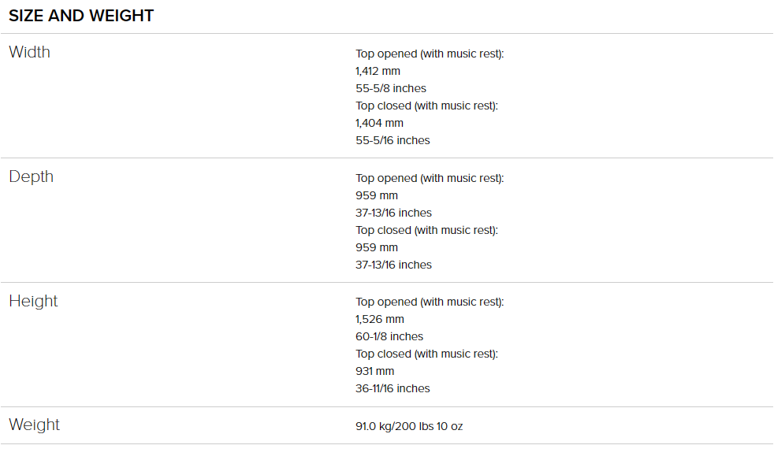The width and height of the screenshot is (774, 460).
Task: Click Top opened text under Height
Action: (430, 302)
